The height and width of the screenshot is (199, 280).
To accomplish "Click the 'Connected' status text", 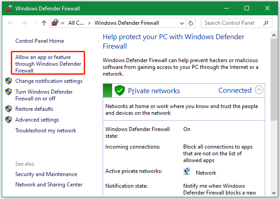I will (x=235, y=90).
